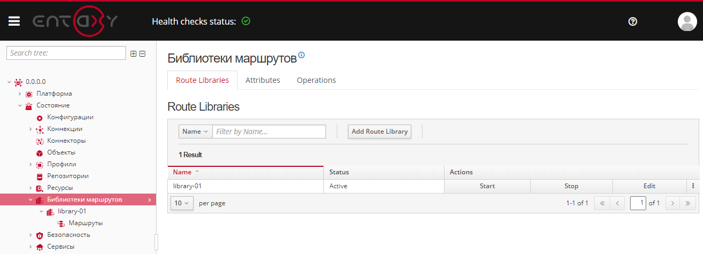The width and height of the screenshot is (703, 254).
Task: Expand the Коннекции node chevron
Action: click(31, 129)
